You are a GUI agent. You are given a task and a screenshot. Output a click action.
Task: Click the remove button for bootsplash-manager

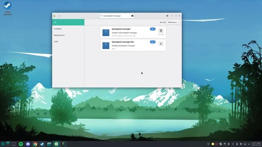161,31
